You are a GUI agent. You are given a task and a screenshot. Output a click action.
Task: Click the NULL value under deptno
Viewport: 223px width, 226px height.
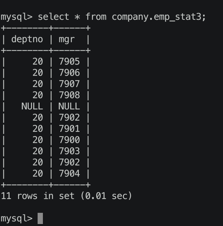coord(32,106)
